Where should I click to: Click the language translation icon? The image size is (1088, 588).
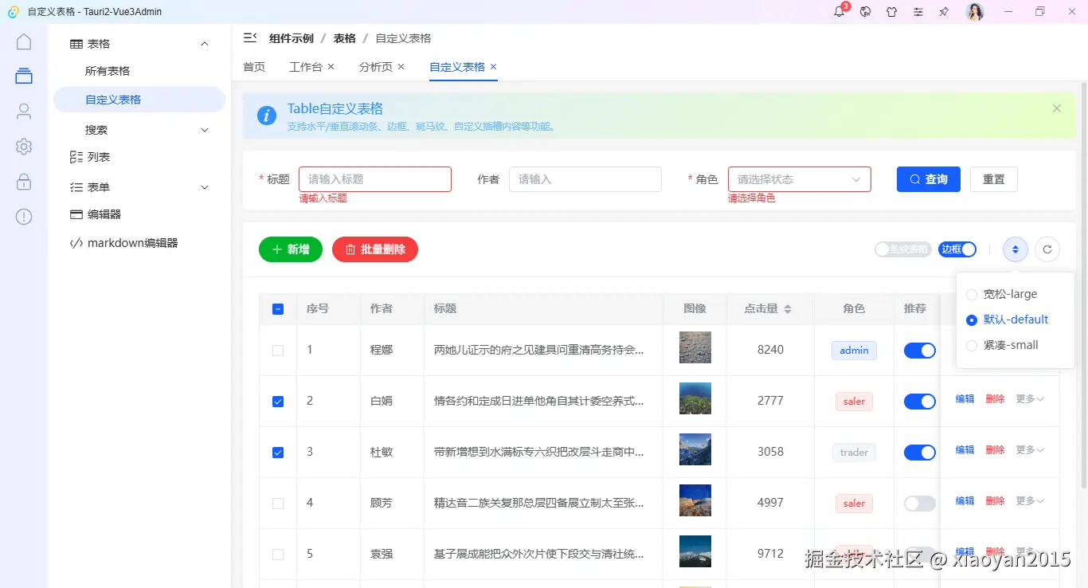[x=863, y=11]
